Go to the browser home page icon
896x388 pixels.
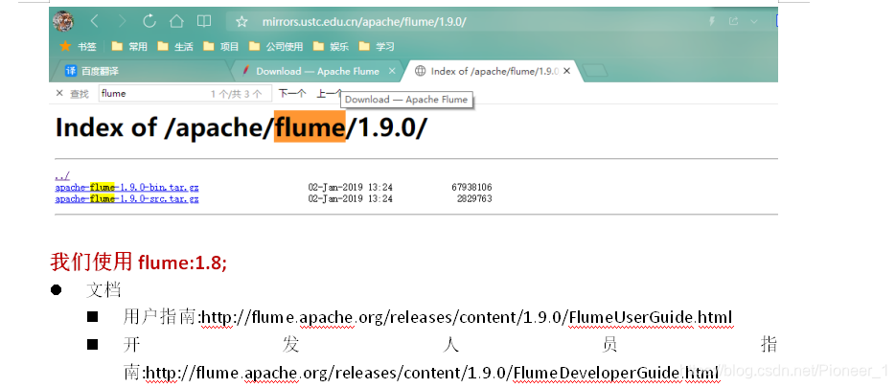pos(176,22)
